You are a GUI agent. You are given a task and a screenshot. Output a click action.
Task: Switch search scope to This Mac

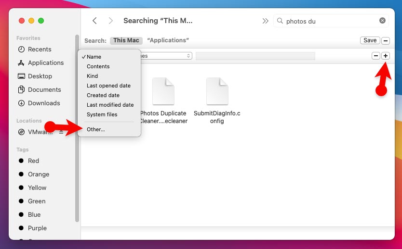(126, 40)
